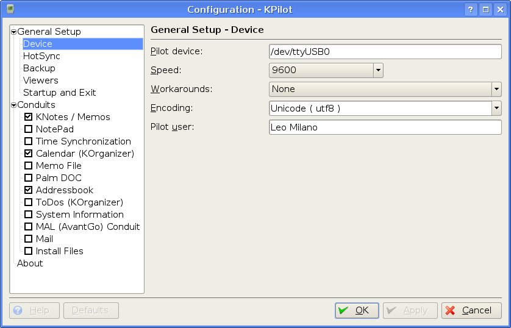Toggle the Calendar (KOrganizer) checkbox
The width and height of the screenshot is (511, 328).
click(x=28, y=154)
